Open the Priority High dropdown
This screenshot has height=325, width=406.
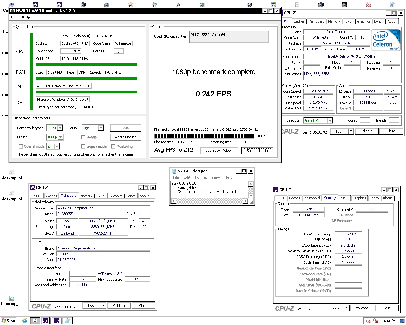tap(101, 128)
